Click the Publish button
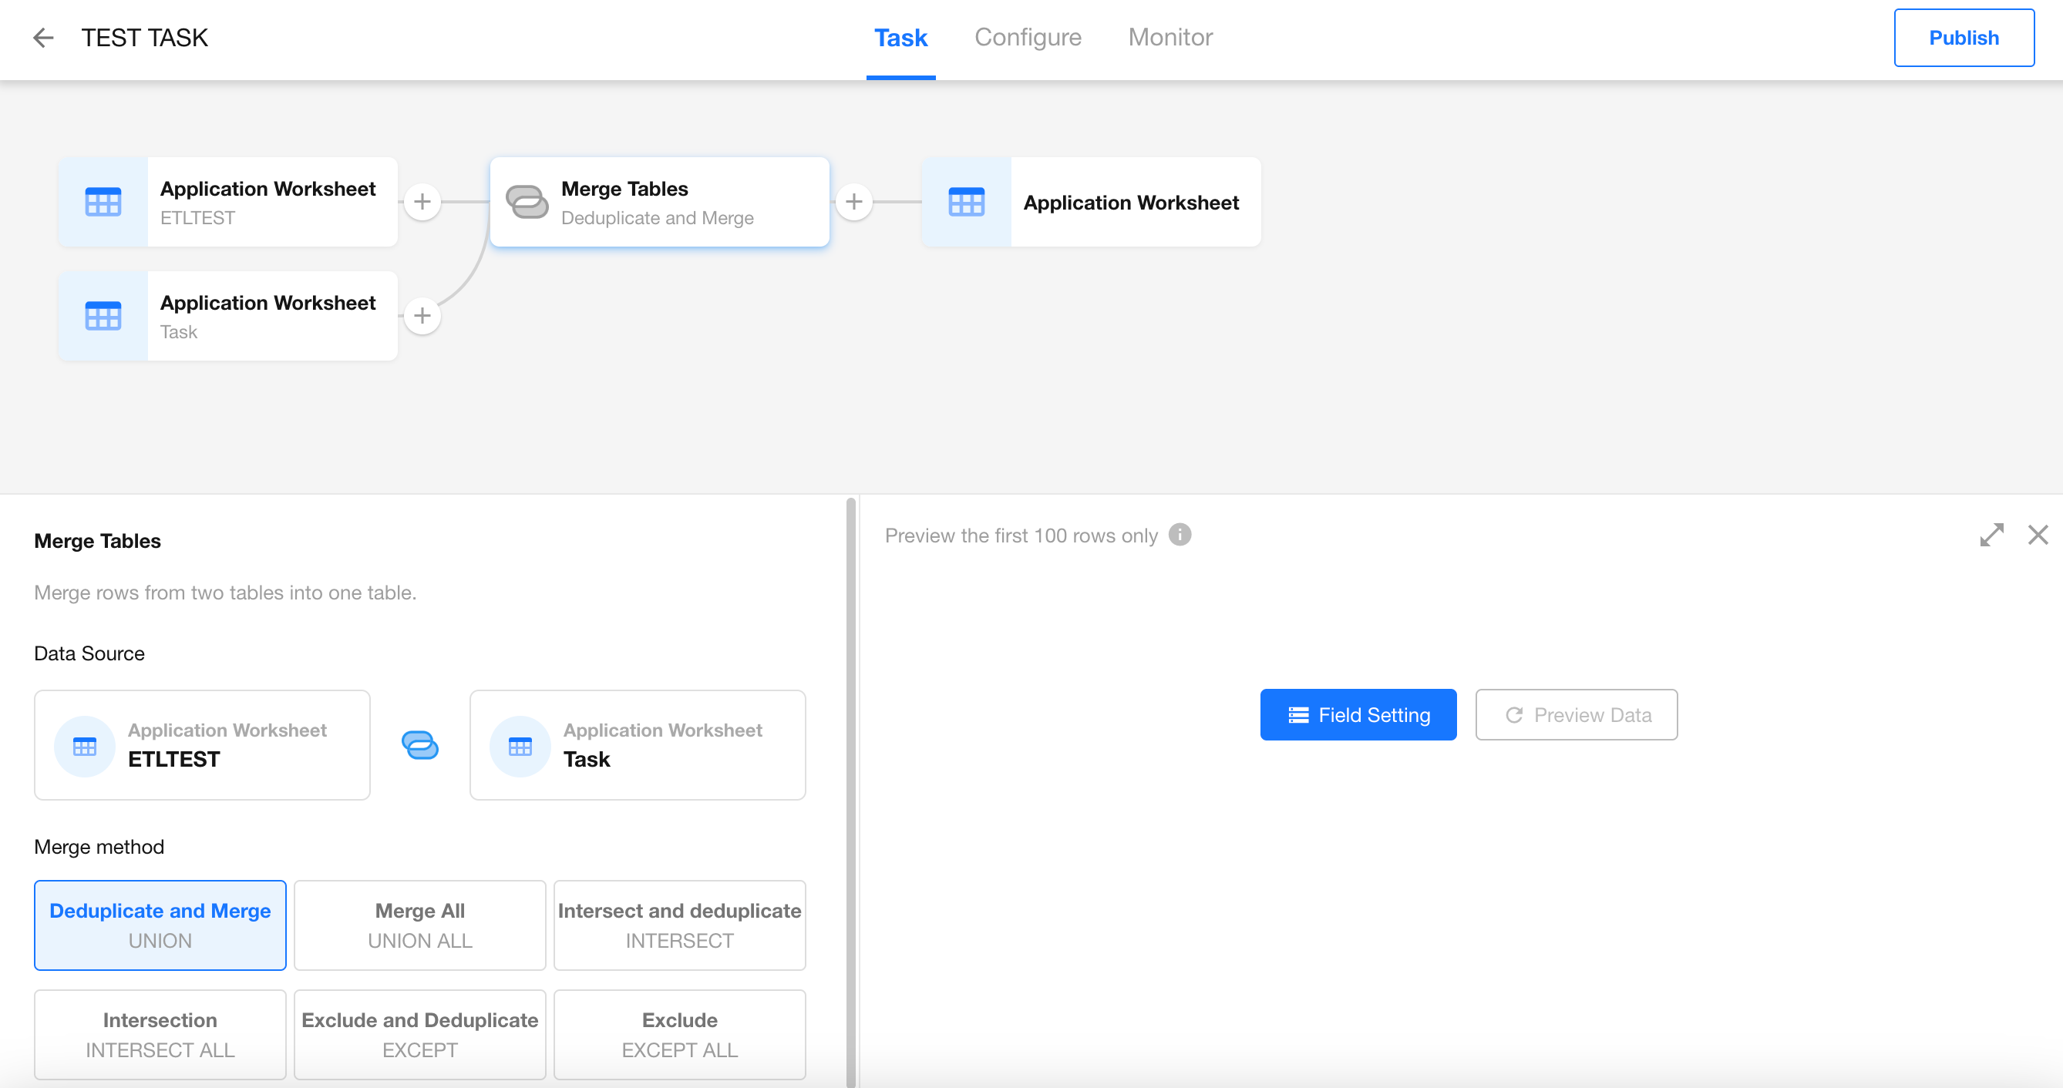Screen dimensions: 2063x1088 coord(1963,38)
